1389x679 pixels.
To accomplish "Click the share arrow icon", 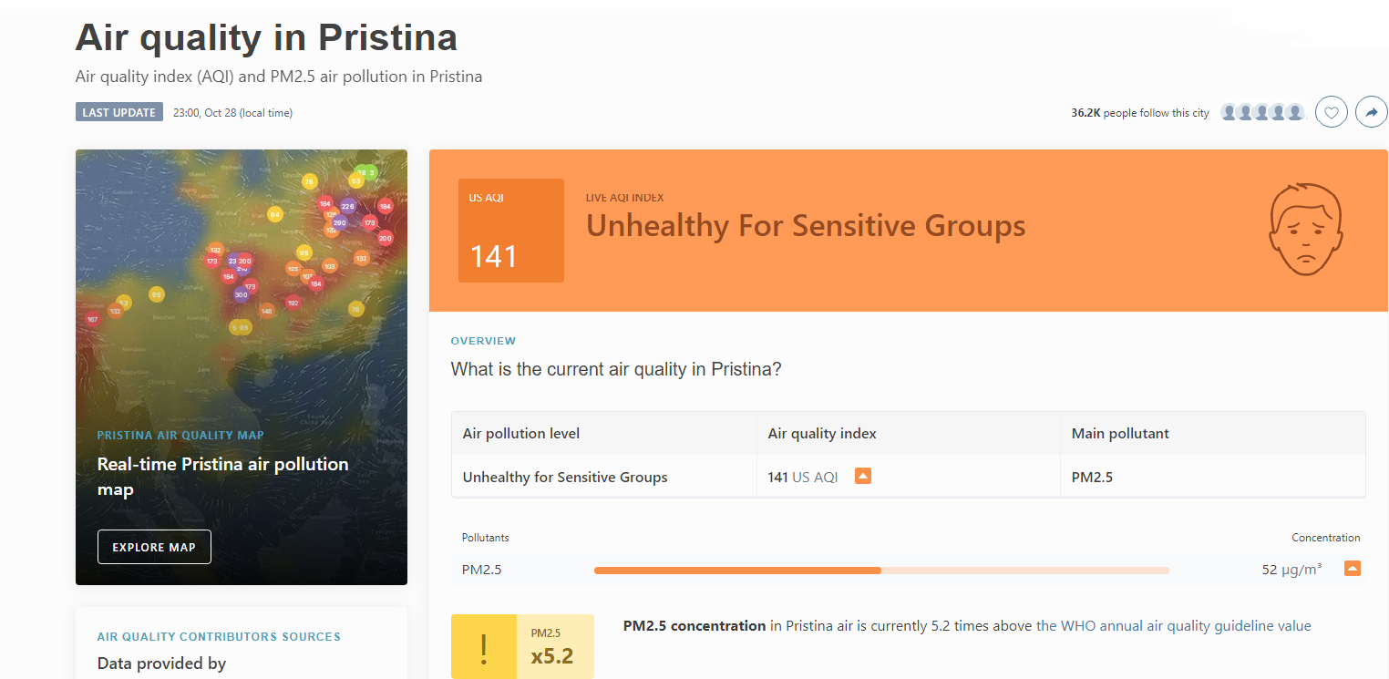I will tap(1371, 113).
